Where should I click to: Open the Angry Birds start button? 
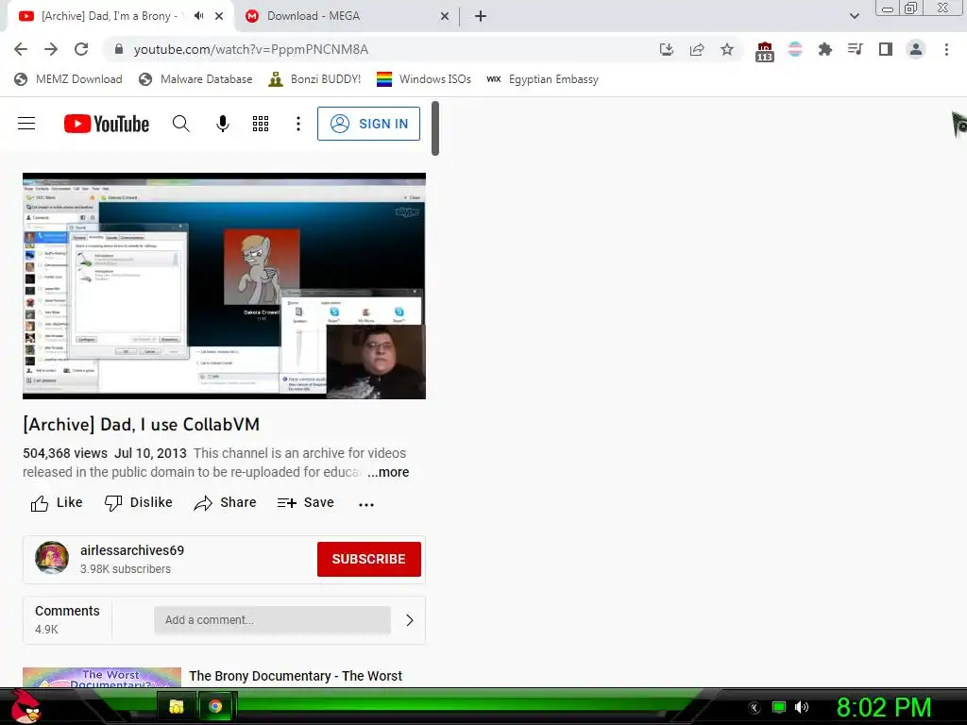point(25,706)
